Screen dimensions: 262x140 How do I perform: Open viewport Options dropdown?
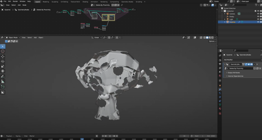pyautogui.click(x=213, y=41)
